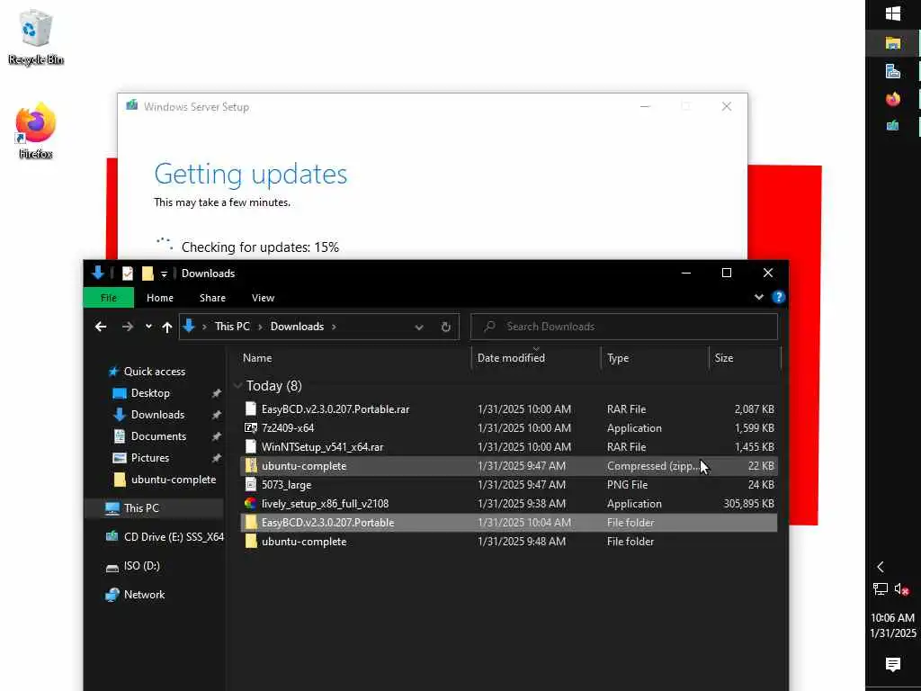Screen dimensions: 921x691
Task: Open the recent locations dropdown arrow
Action: pyautogui.click(x=148, y=327)
